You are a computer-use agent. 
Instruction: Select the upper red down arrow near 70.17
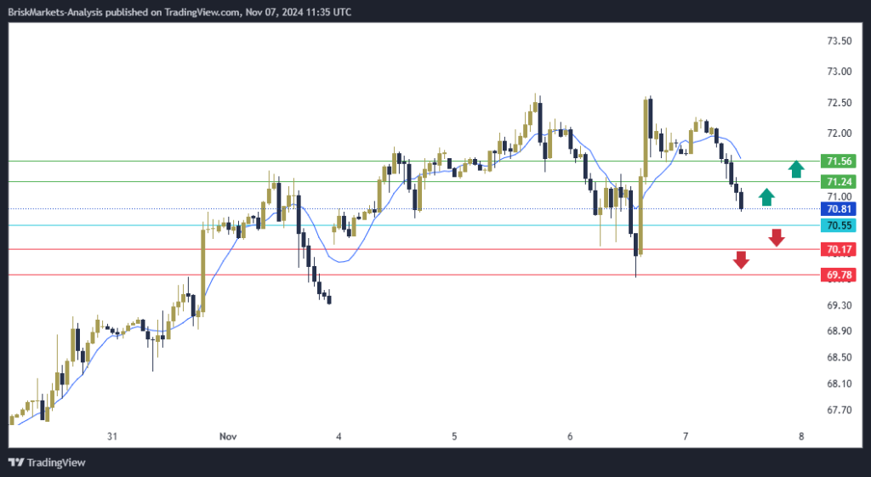point(776,237)
